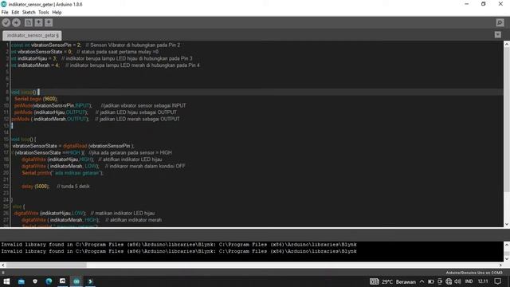The height and width of the screenshot is (287, 510).
Task: Open the Edit menu
Action: 15,13
